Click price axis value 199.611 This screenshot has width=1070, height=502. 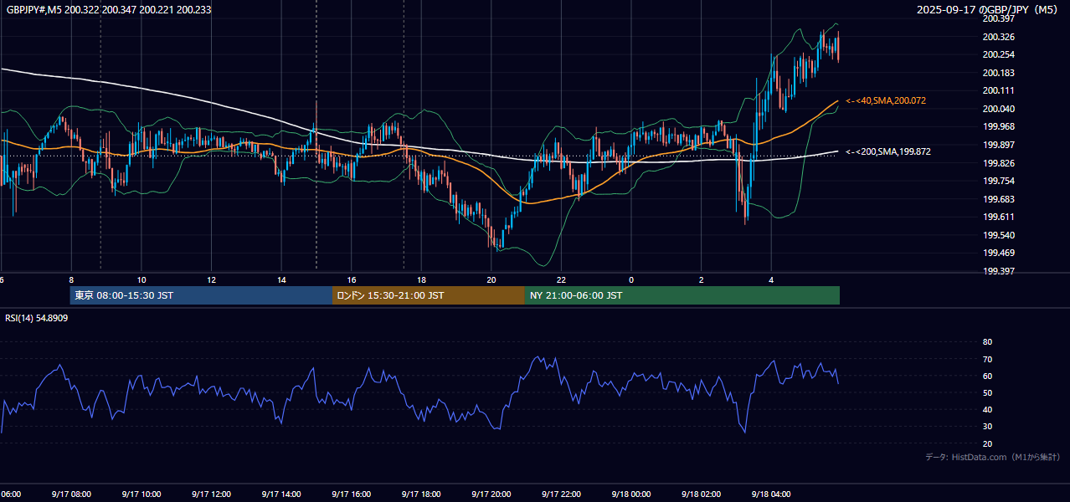coord(997,217)
